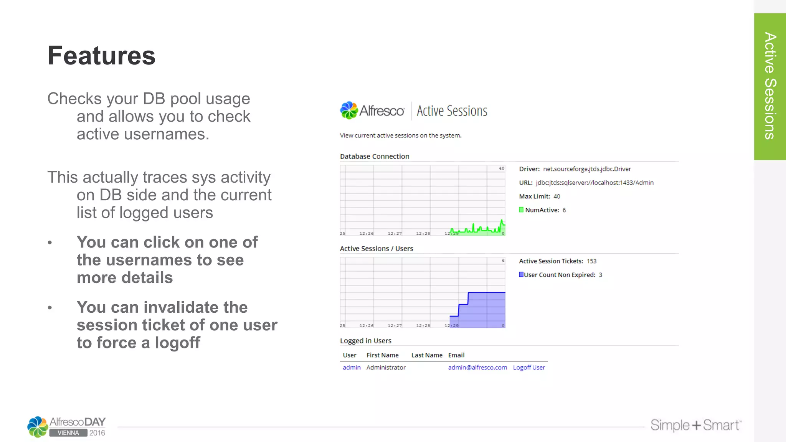This screenshot has height=442, width=786.
Task: Click the First Name column header
Action: click(382, 355)
